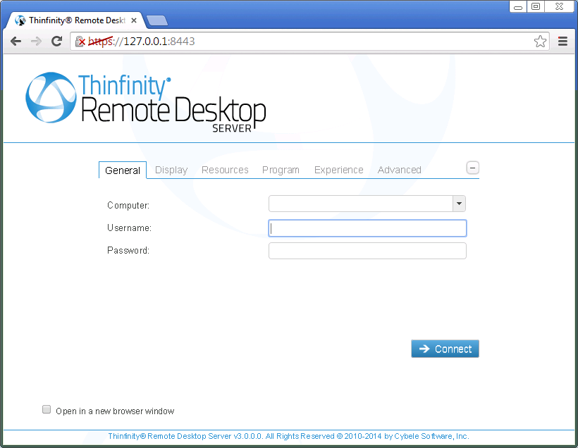This screenshot has height=448, width=578.
Task: Close the Thinfinity Remote Desktop browser tab
Action: 134,20
